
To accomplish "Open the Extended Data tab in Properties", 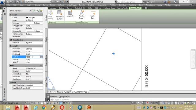I will tap(46, 61).
